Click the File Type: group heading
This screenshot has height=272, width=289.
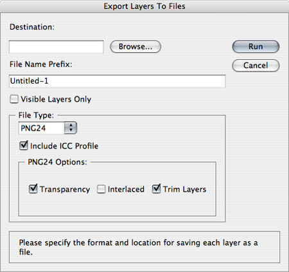pos(36,115)
